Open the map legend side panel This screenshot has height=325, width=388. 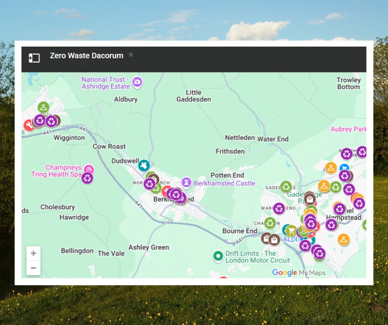(x=34, y=58)
